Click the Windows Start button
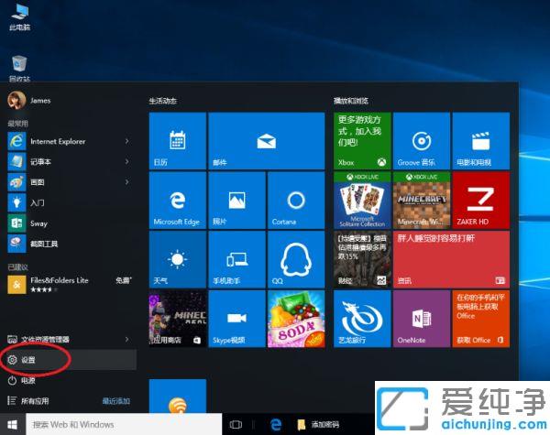 tap(13, 425)
